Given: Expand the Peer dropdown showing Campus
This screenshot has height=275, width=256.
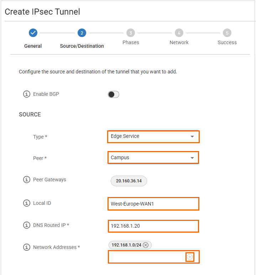Looking at the screenshot, I should pos(153,157).
